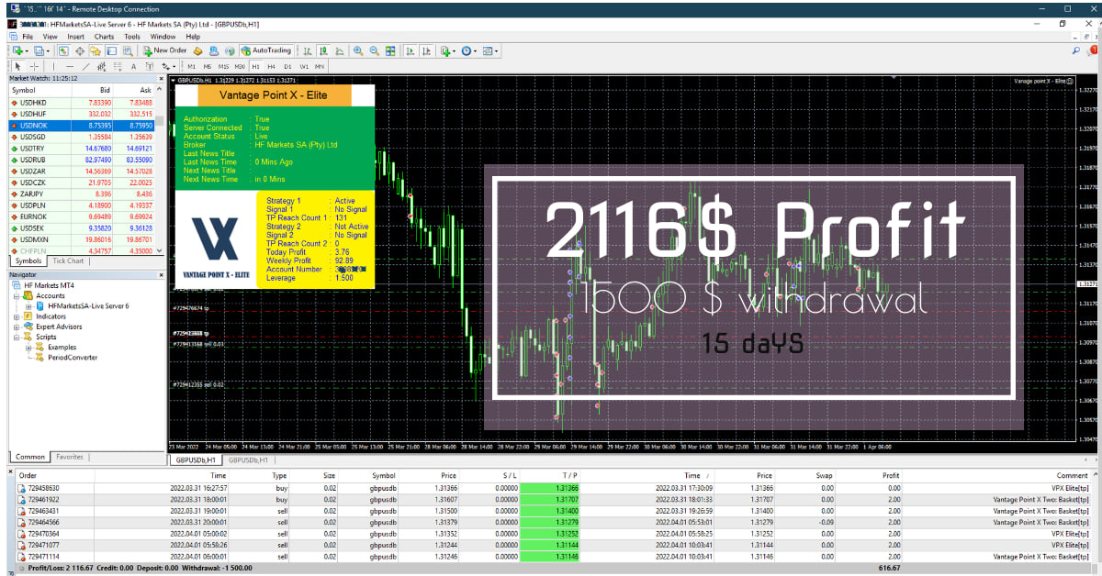1102x576 pixels.
Task: Switch to the Tick Chart tab
Action: coord(68,261)
